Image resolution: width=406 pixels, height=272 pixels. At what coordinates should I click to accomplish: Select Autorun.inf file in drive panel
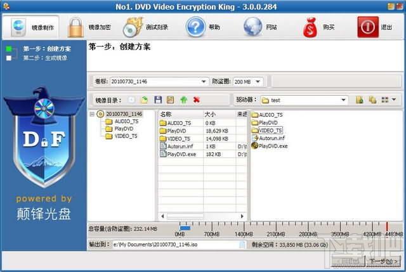point(268,138)
